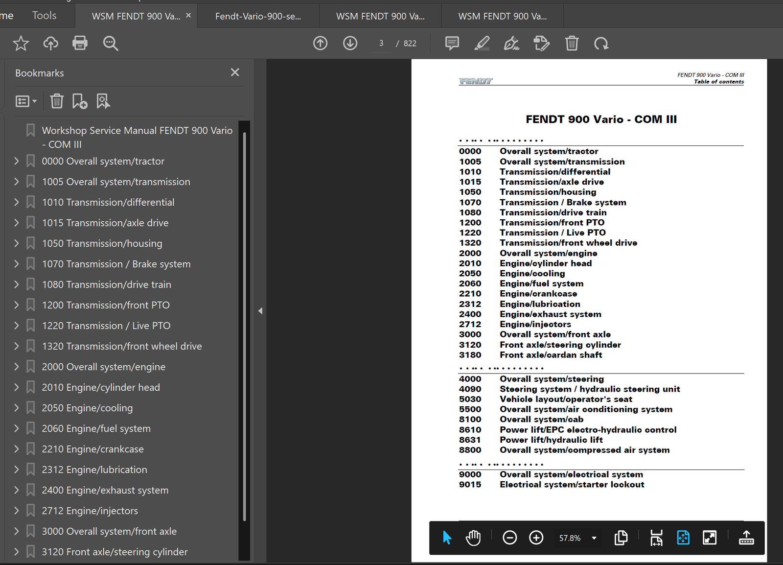The height and width of the screenshot is (565, 783).
Task: Select the highlighter pen tool
Action: 482,43
